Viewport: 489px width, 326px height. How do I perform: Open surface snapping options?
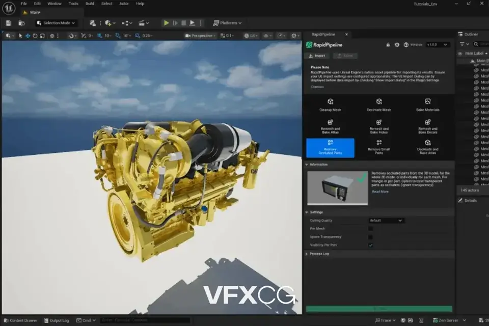(x=71, y=36)
